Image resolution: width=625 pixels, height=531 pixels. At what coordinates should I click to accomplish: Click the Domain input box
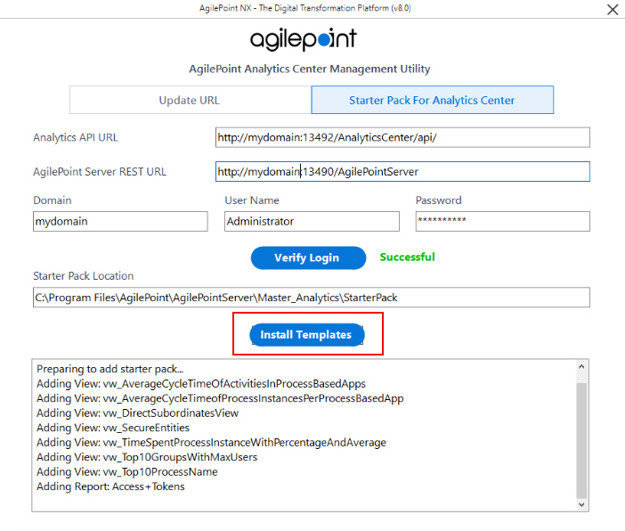(120, 222)
